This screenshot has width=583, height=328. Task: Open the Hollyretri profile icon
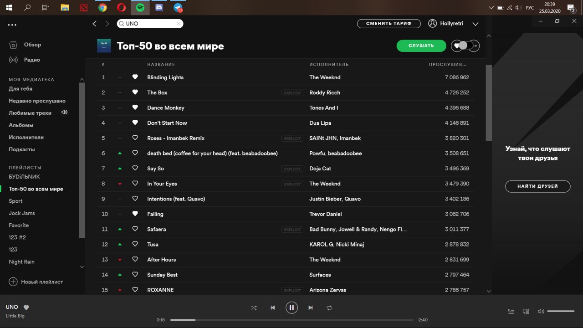(433, 24)
